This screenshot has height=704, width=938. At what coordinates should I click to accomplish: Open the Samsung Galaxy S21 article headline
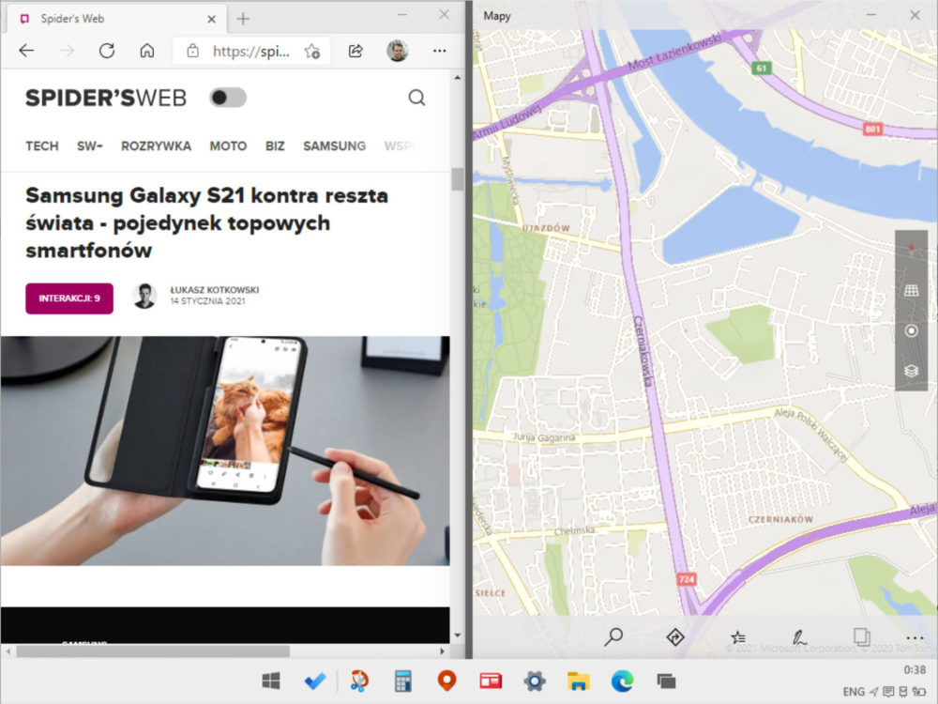click(207, 222)
